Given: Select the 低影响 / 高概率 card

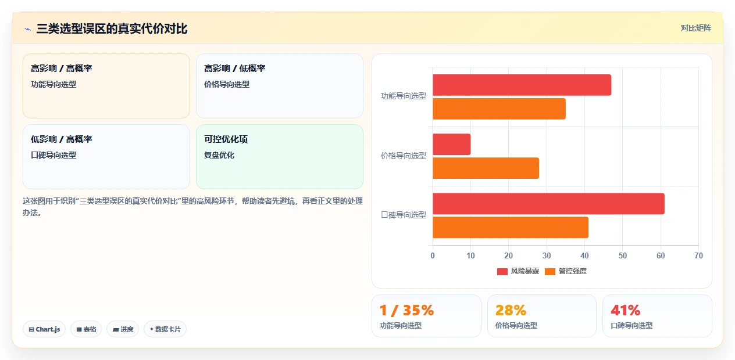Looking at the screenshot, I should point(106,157).
